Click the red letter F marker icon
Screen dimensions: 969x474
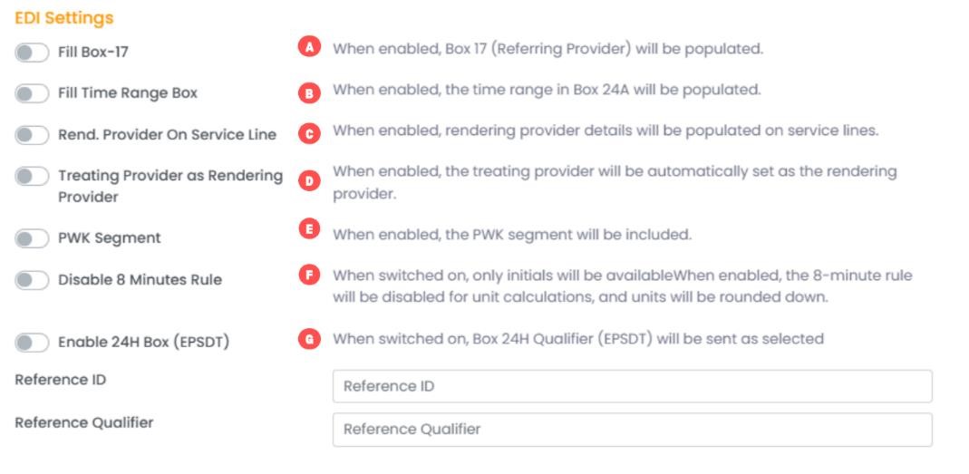[310, 275]
